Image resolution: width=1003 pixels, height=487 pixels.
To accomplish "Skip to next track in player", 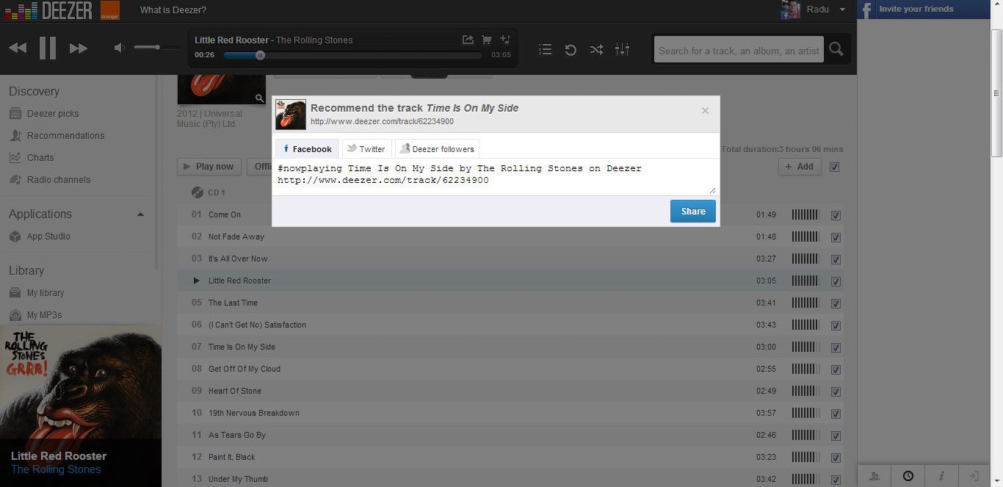I will click(x=79, y=48).
